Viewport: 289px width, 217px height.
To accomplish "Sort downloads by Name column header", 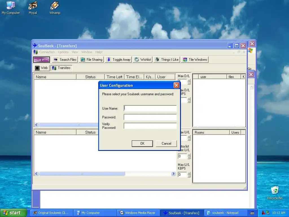I will click(x=55, y=77).
